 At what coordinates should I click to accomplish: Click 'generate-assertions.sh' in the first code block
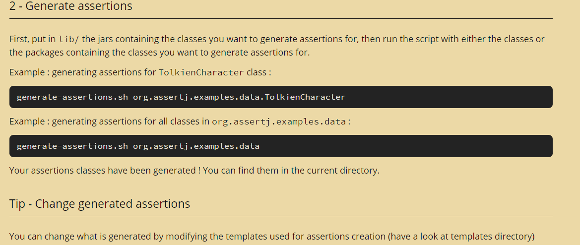click(72, 97)
